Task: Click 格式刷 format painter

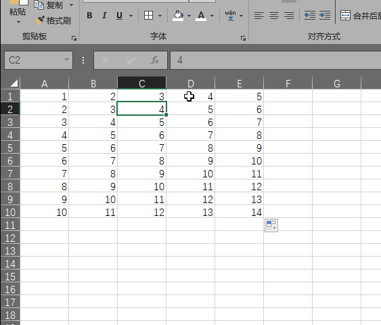Action: 53,21
